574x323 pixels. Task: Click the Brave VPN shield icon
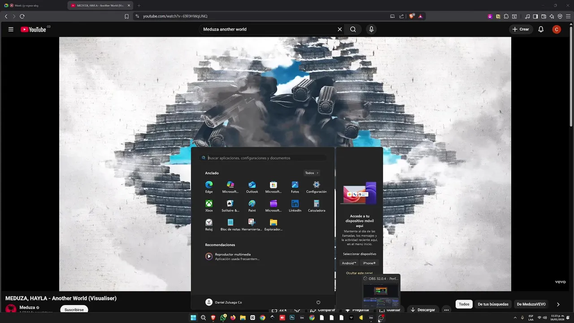point(560,16)
